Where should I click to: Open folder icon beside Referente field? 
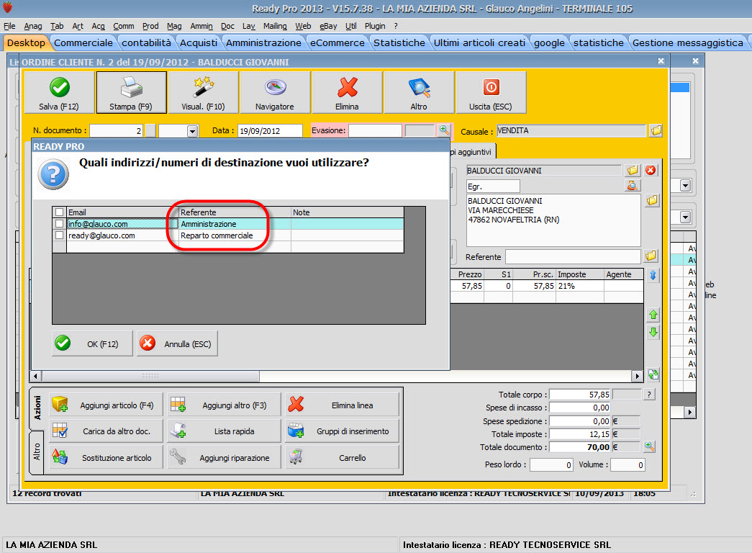pyautogui.click(x=651, y=256)
